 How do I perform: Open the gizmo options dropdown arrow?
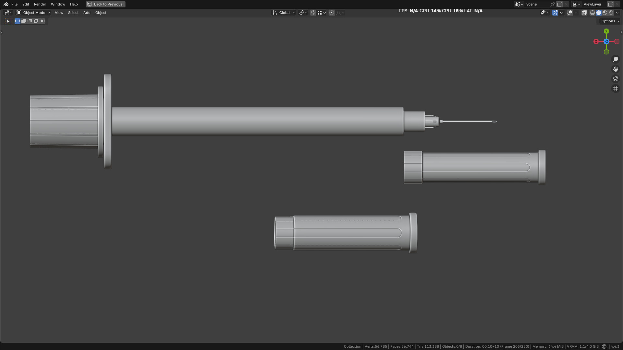click(x=561, y=13)
